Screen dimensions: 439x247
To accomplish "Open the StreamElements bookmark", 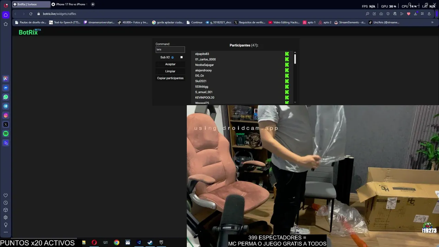I will tap(350, 22).
